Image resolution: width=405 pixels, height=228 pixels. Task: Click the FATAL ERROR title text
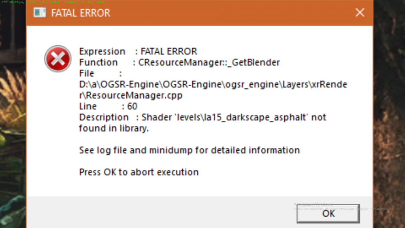pos(81,13)
